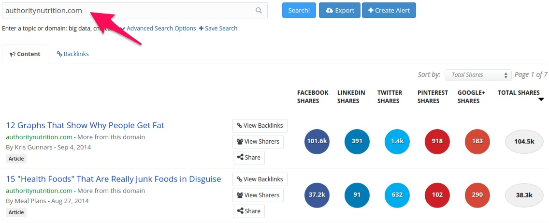Click the Search! button
The height and width of the screenshot is (223, 549).
tap(299, 10)
